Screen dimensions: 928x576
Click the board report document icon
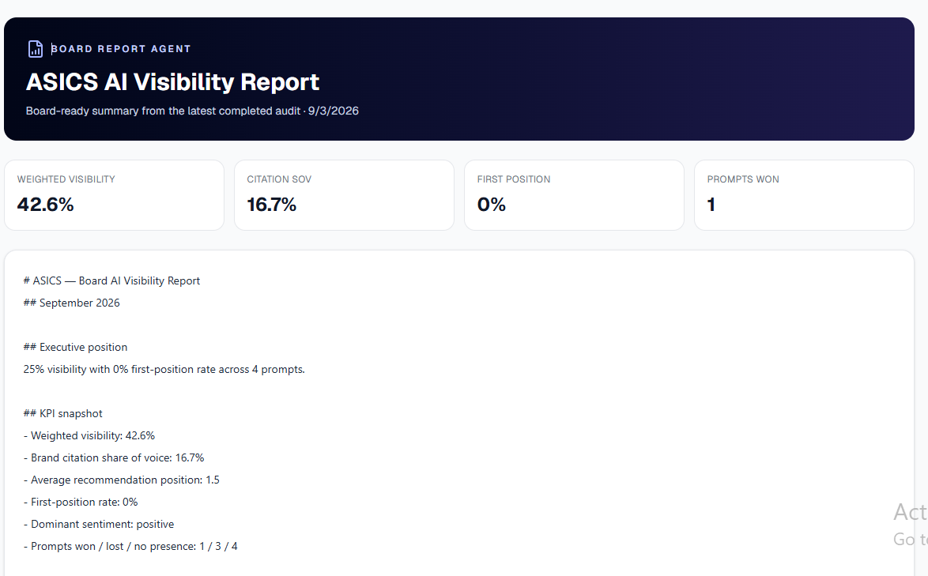36,49
